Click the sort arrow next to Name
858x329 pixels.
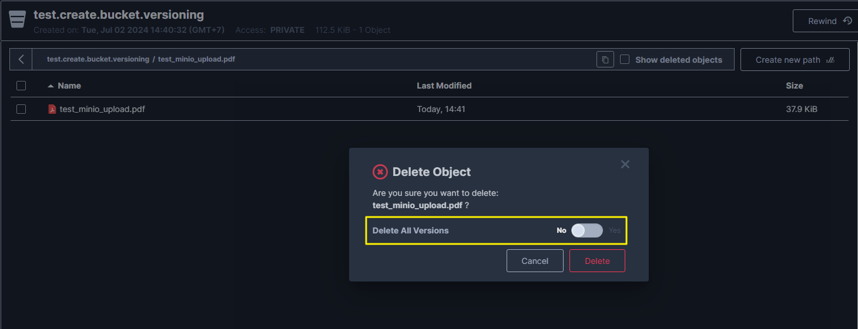[51, 86]
